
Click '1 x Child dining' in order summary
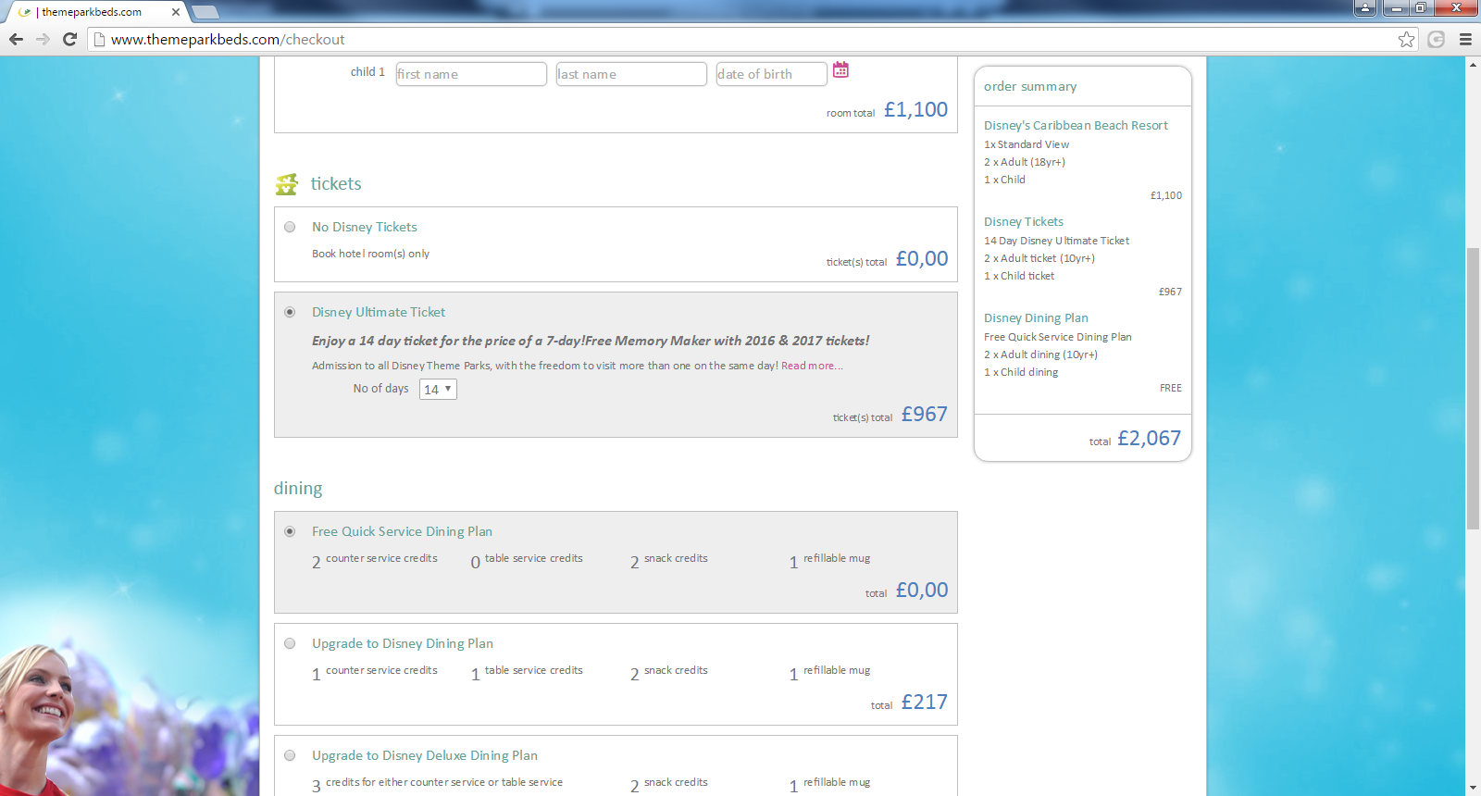point(1021,372)
